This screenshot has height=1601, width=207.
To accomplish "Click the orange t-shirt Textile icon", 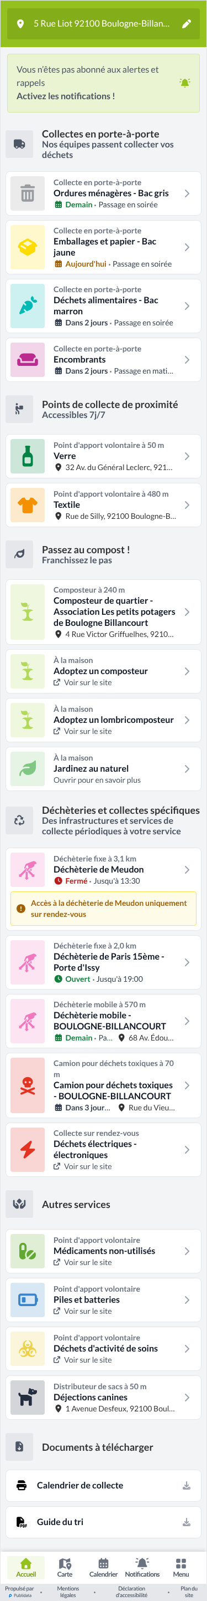I will point(27,504).
